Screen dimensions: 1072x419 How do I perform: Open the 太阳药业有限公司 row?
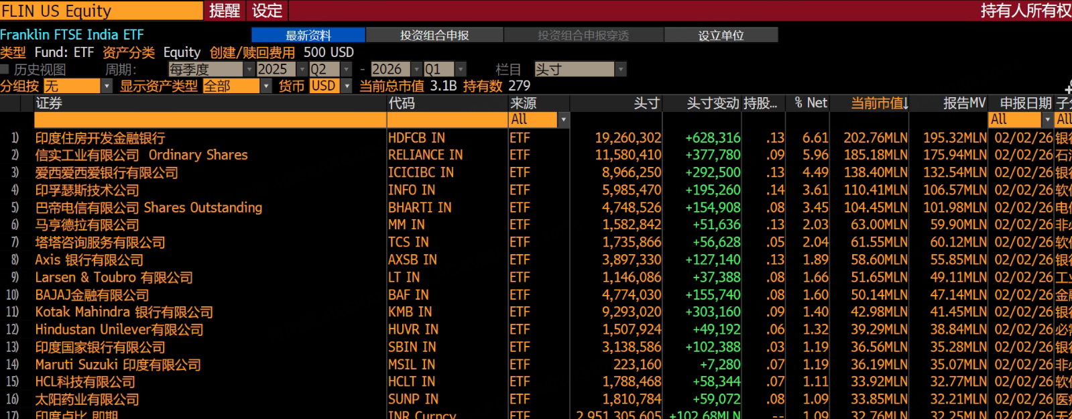coord(87,400)
